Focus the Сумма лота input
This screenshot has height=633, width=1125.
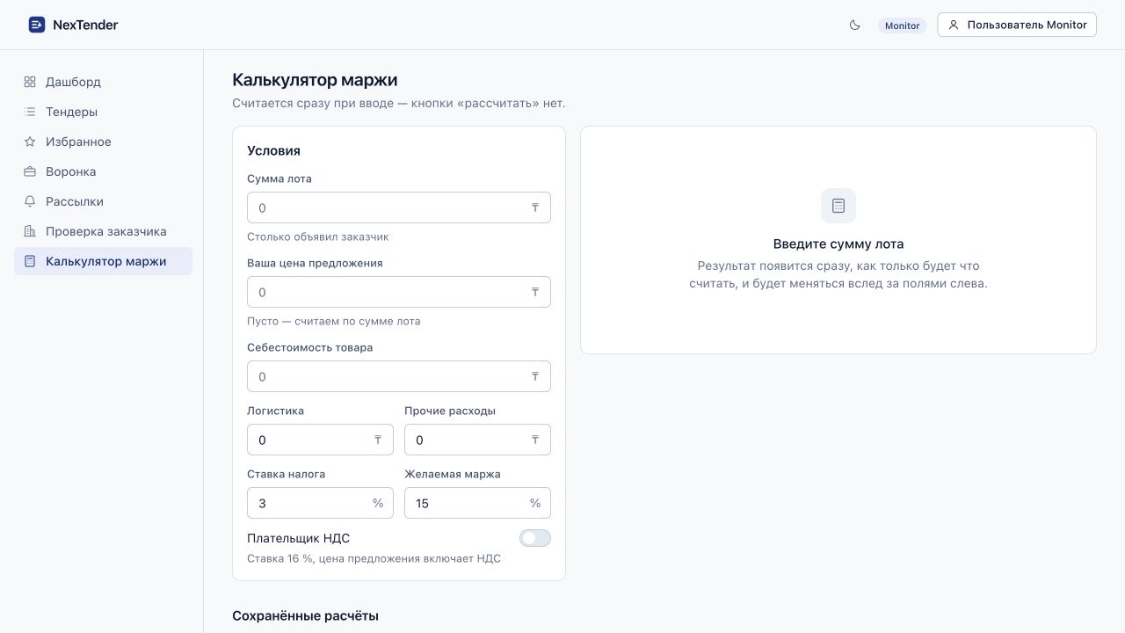[x=399, y=207]
